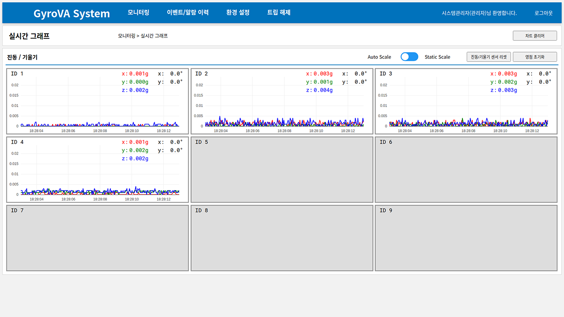The height and width of the screenshot is (317, 564).
Task: Select the ID 2 vibration chart
Action: click(282, 101)
